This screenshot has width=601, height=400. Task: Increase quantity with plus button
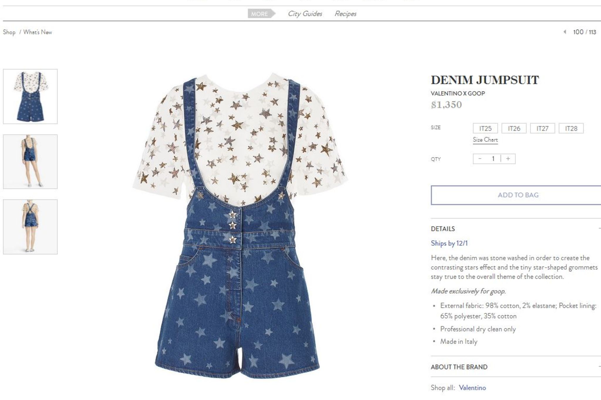click(x=508, y=159)
